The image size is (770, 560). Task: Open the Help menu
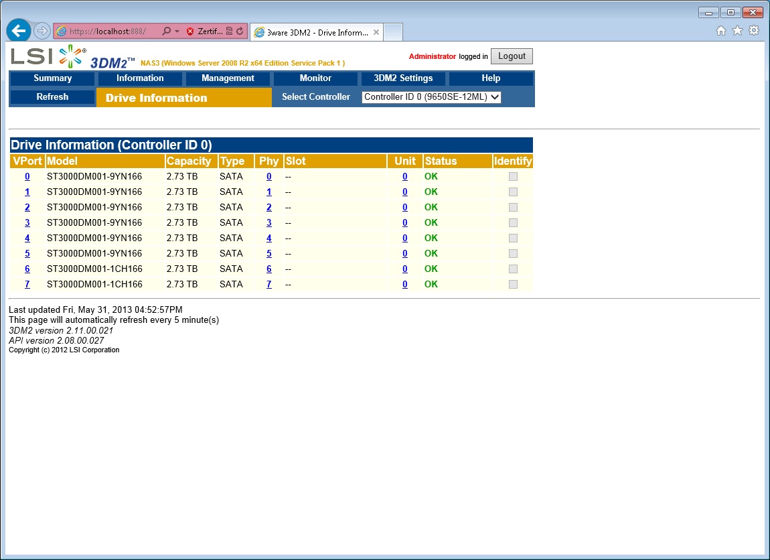[x=491, y=78]
